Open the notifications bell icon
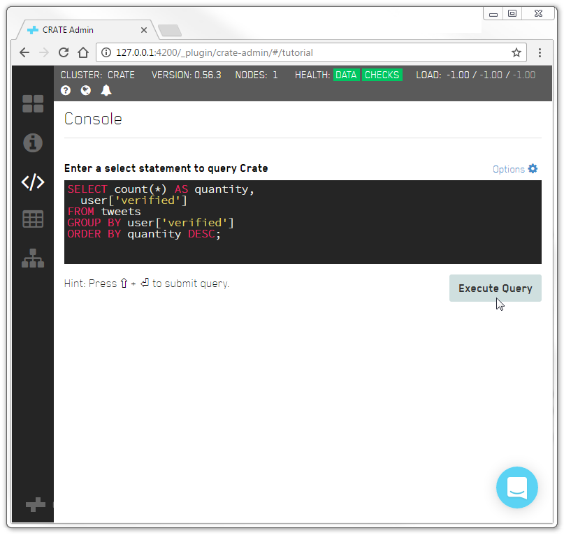This screenshot has width=564, height=535. click(106, 90)
